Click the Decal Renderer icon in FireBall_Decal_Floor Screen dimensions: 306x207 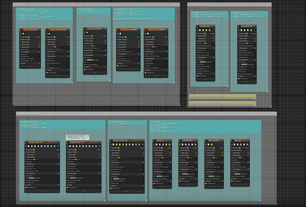[x=84, y=69]
